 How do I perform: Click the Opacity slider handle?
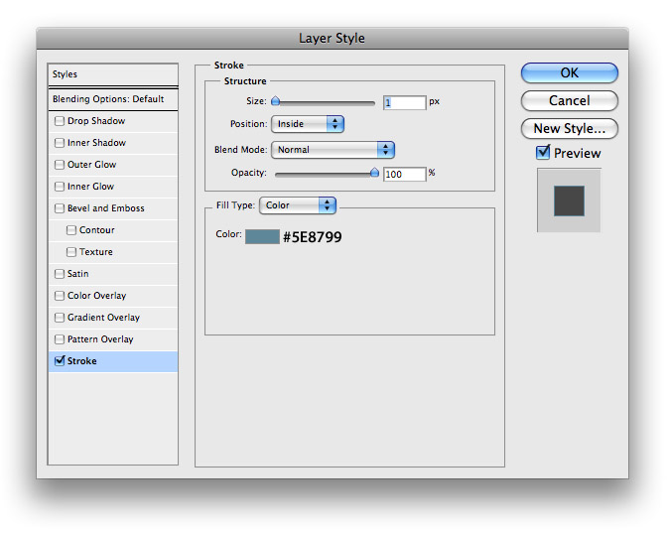374,172
